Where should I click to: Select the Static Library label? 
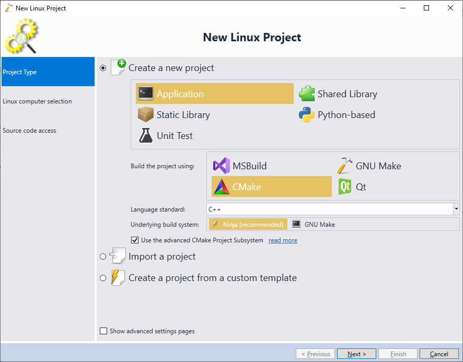183,114
